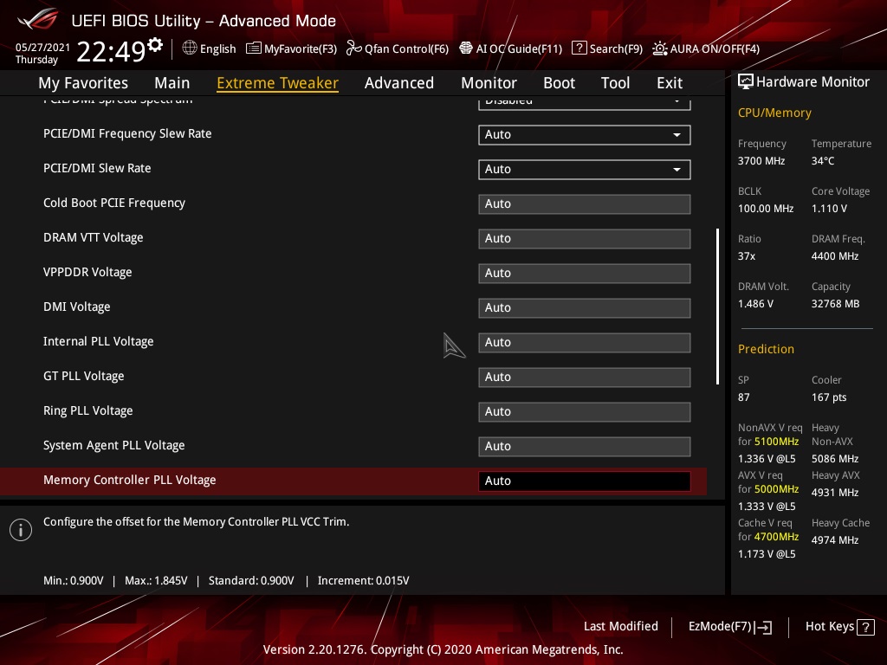Click Hot Keys label
This screenshot has height=665, width=887.
pyautogui.click(x=830, y=627)
